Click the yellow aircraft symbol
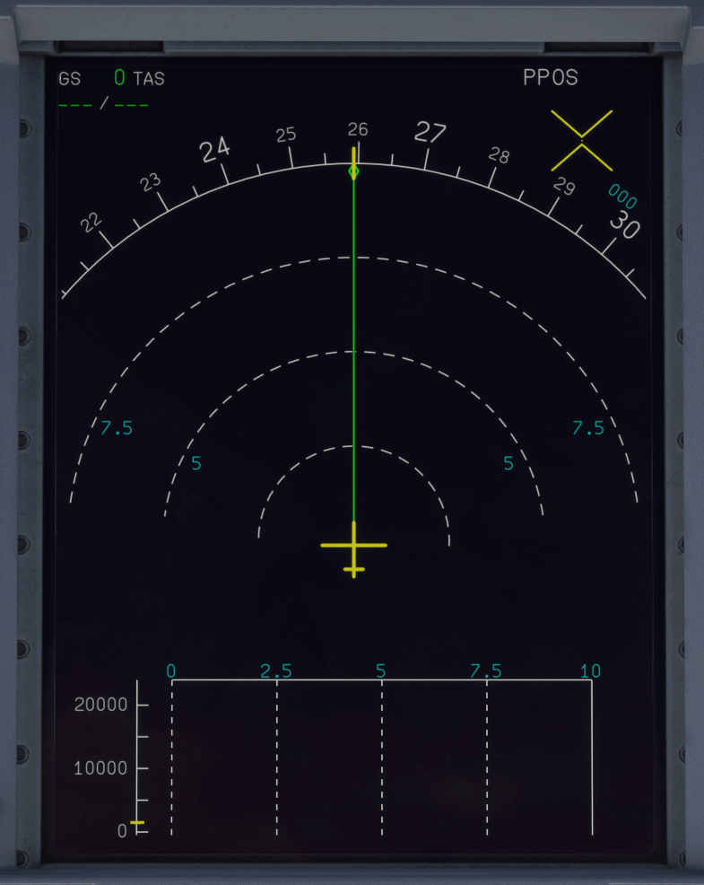 353,547
